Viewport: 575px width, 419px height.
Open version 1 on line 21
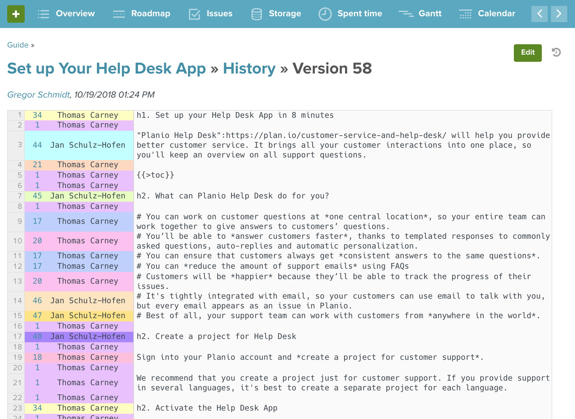pyautogui.click(x=37, y=383)
